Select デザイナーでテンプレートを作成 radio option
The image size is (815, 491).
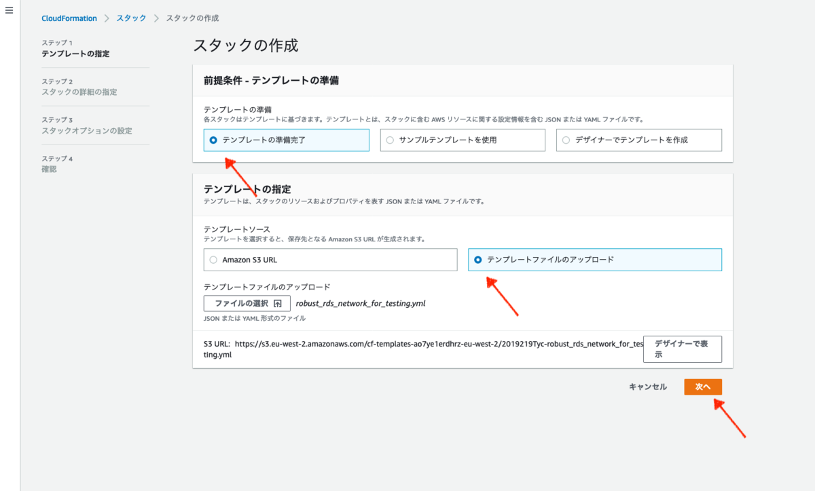tap(638, 140)
